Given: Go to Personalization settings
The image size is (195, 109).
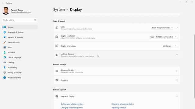Looking at the screenshot, I should point(20,42).
